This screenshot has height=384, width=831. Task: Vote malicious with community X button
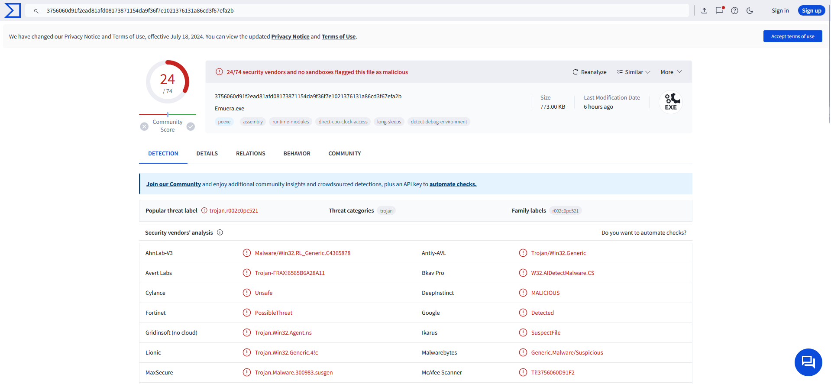pos(144,126)
